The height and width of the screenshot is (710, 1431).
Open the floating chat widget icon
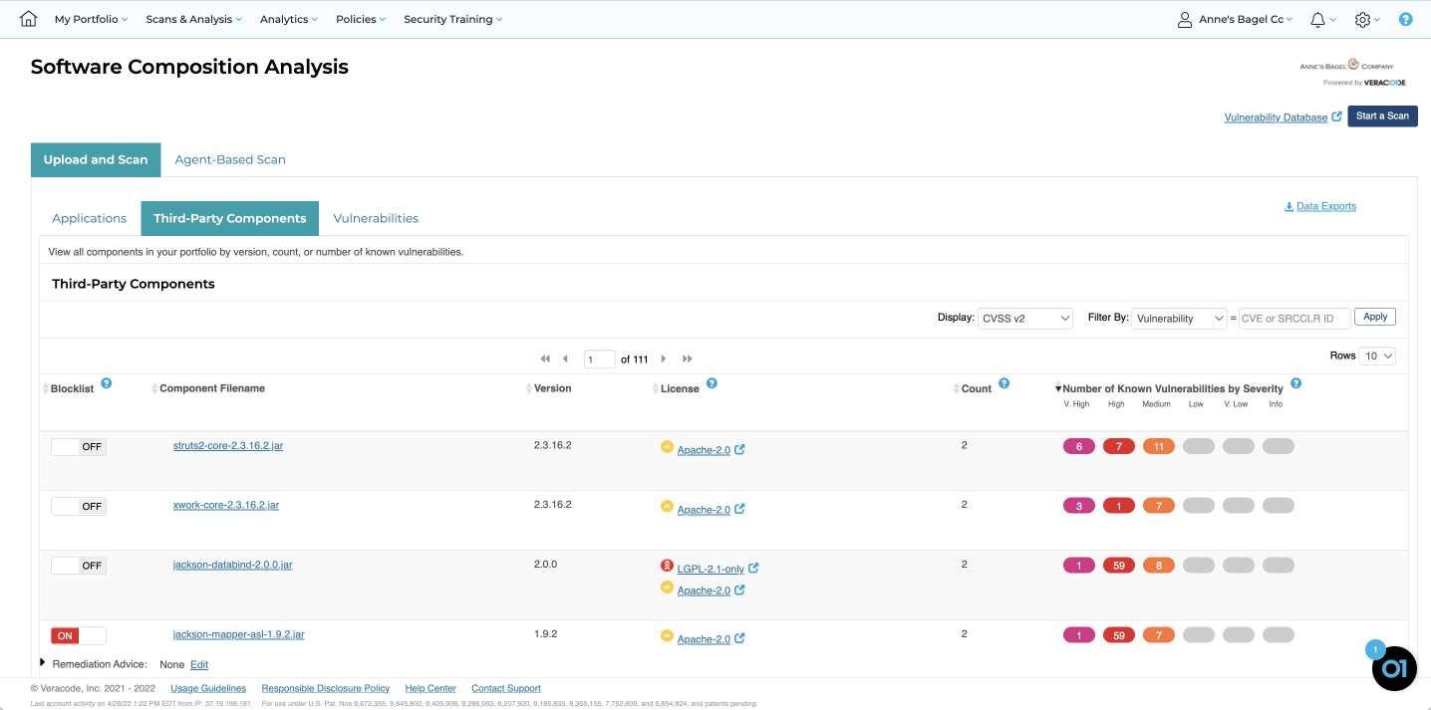(1394, 668)
